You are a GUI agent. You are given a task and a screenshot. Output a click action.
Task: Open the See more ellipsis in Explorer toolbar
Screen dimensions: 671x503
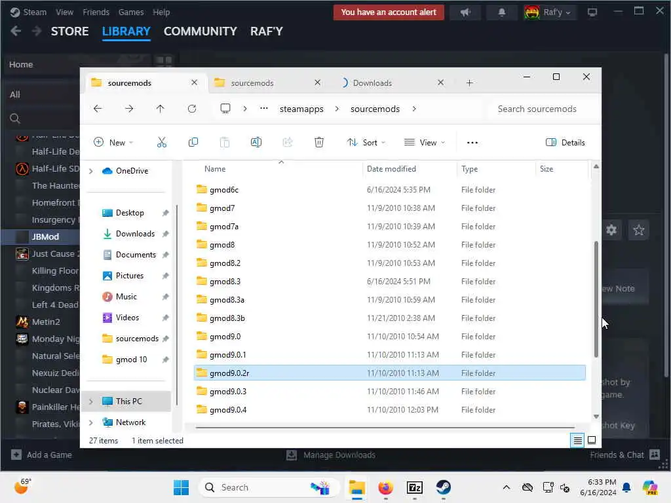tap(472, 142)
